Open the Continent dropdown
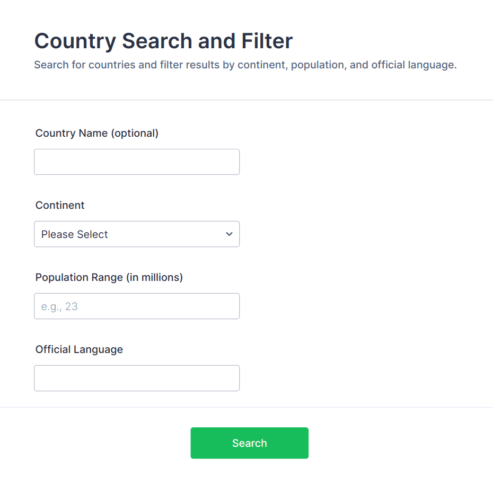Screen dimensions: 493x485 (x=137, y=234)
